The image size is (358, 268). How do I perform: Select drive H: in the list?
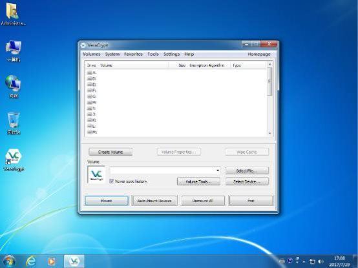coord(92,102)
